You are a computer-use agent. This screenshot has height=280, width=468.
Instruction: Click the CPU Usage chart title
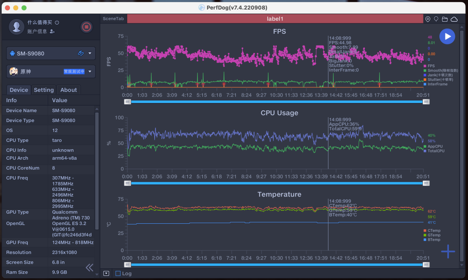click(279, 113)
